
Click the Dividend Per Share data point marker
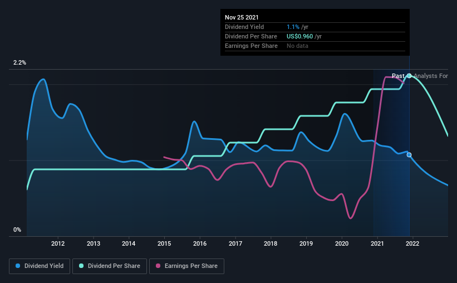[409, 76]
